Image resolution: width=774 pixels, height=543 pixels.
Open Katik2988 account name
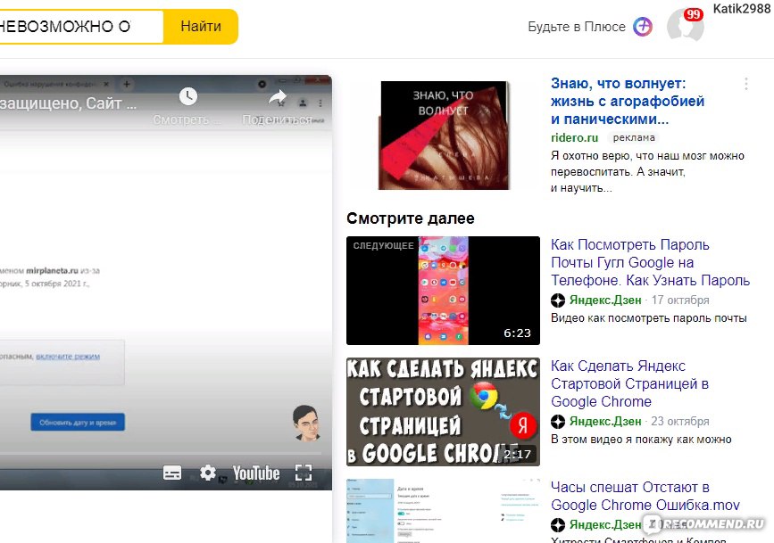click(742, 9)
